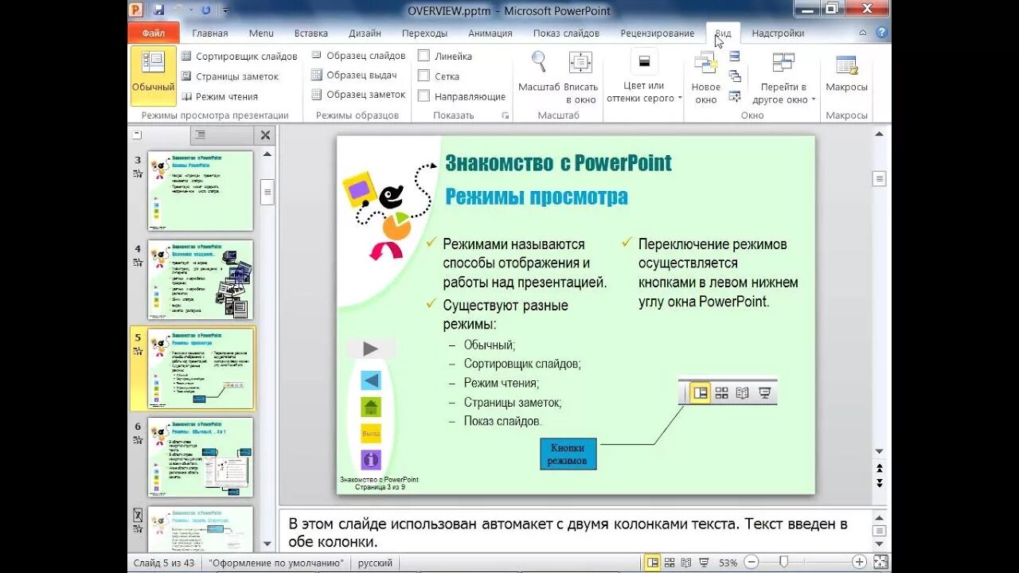Click the purple info button on slide

tap(371, 460)
